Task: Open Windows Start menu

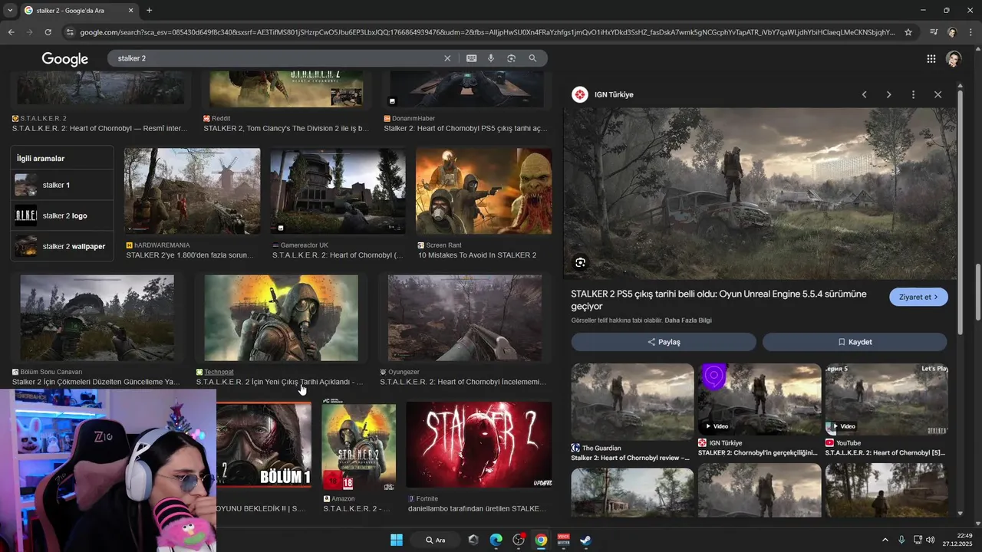Action: (x=397, y=540)
